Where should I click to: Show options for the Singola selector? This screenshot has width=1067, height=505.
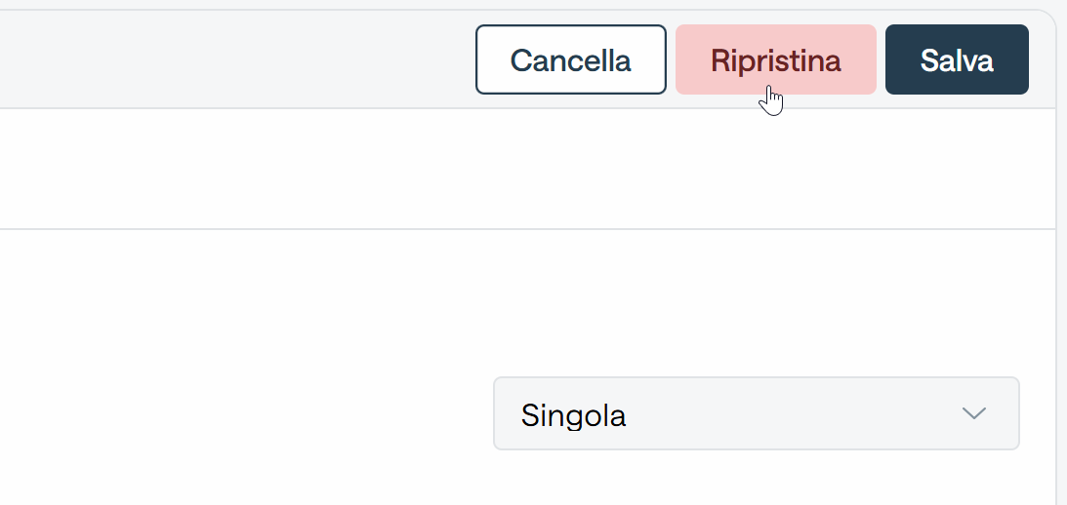(756, 413)
